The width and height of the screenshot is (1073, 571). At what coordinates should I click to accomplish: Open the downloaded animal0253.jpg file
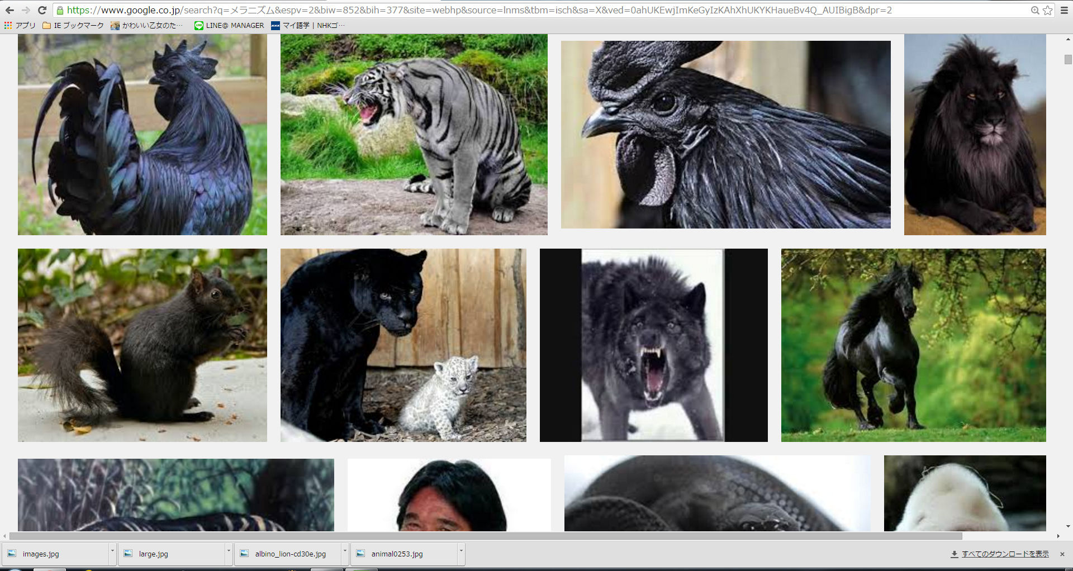pyautogui.click(x=405, y=554)
